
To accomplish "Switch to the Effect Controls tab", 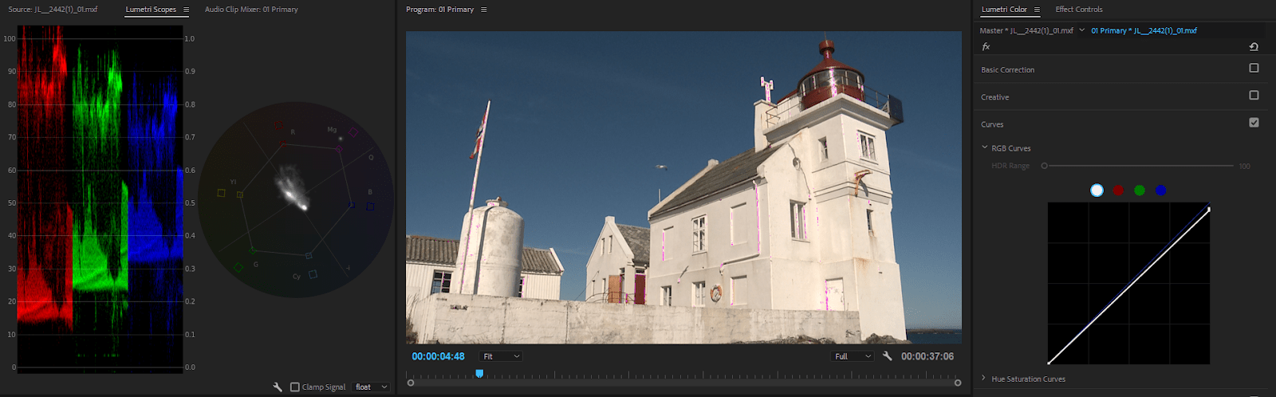I will 1079,10.
